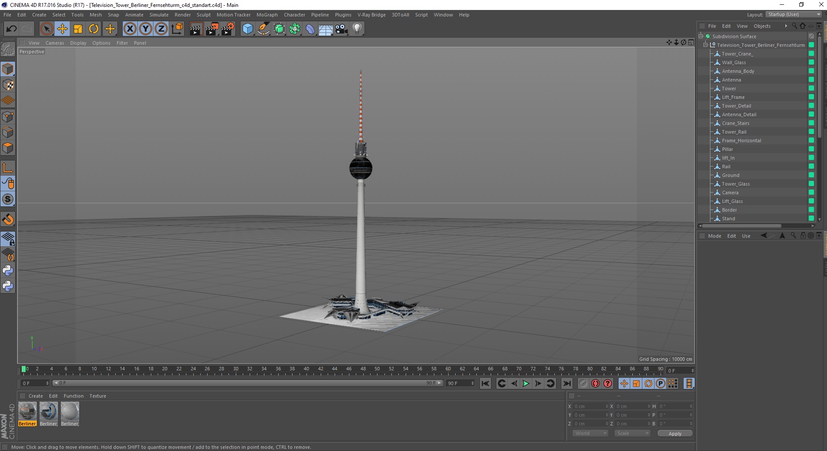
Task: Go to end of animation
Action: click(567, 383)
